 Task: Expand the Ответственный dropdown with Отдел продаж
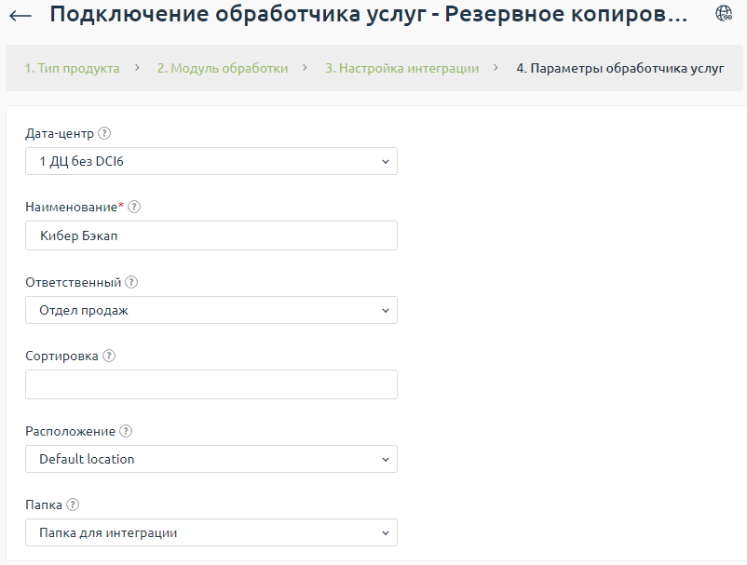211,310
